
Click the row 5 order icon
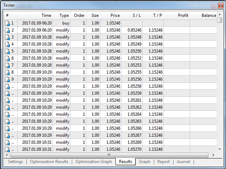click(7, 51)
